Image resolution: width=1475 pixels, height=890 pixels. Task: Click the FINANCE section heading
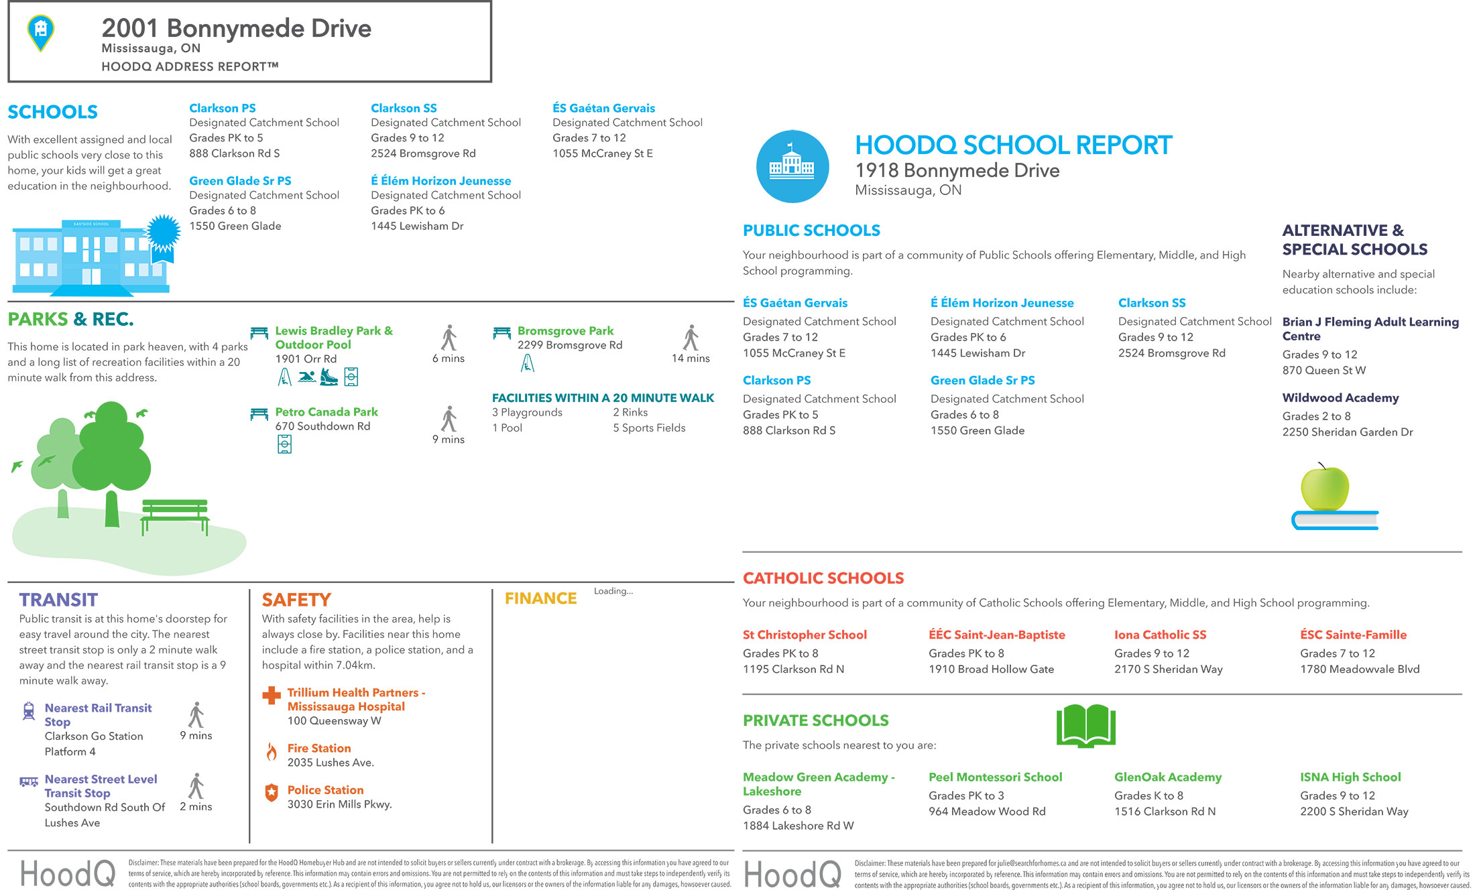coord(541,598)
